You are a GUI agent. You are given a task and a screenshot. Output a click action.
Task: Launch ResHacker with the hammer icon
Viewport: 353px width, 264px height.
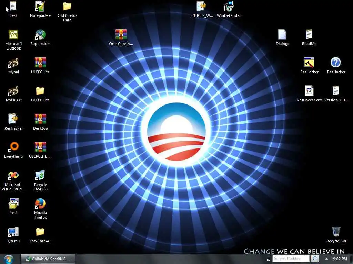(x=309, y=63)
